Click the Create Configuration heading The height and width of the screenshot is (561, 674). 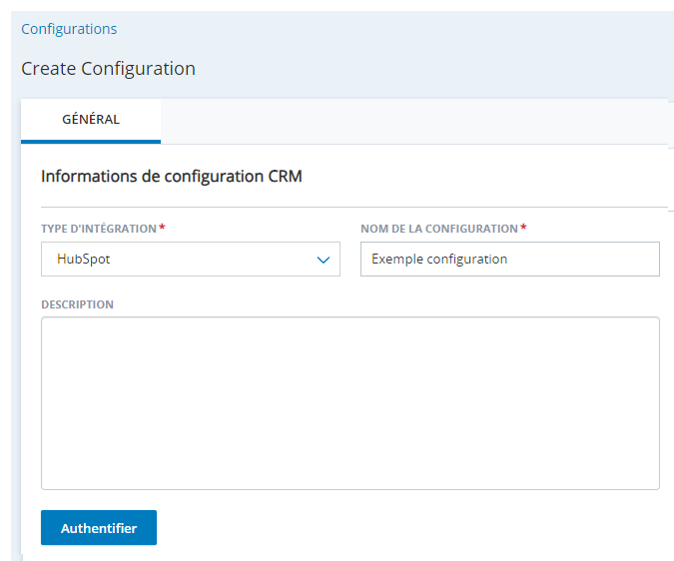[108, 69]
